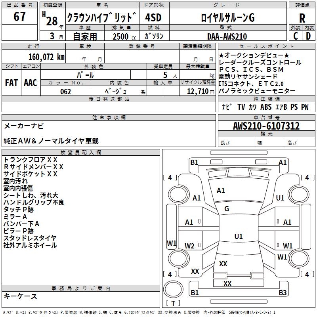Click the recycle deposit amount 12,710円
Screen dimensions: 317x317
pyautogui.click(x=197, y=92)
